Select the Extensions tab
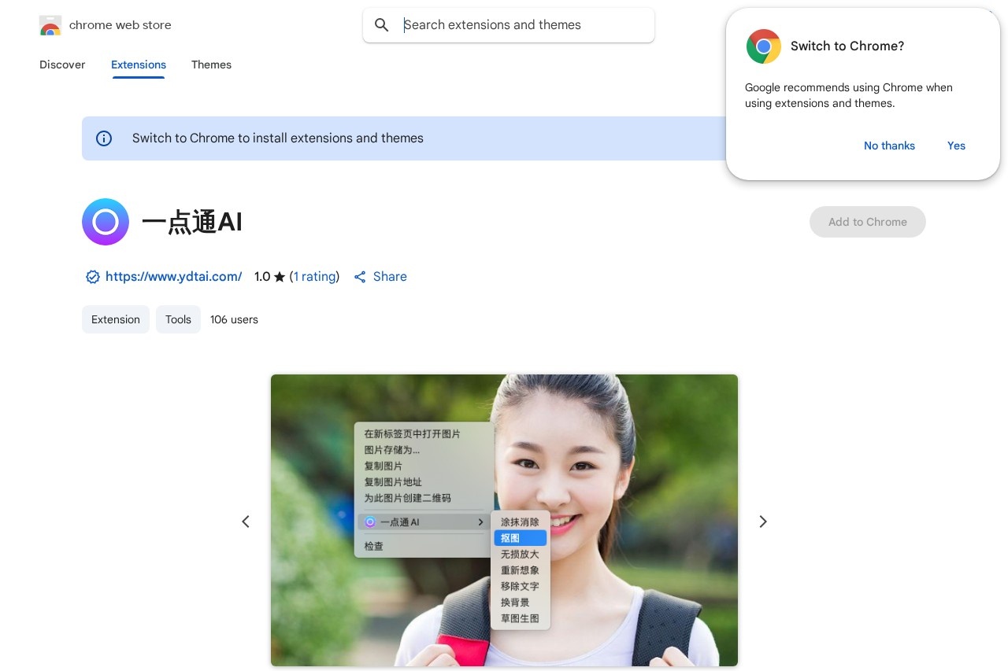The width and height of the screenshot is (1008, 671). [x=139, y=65]
